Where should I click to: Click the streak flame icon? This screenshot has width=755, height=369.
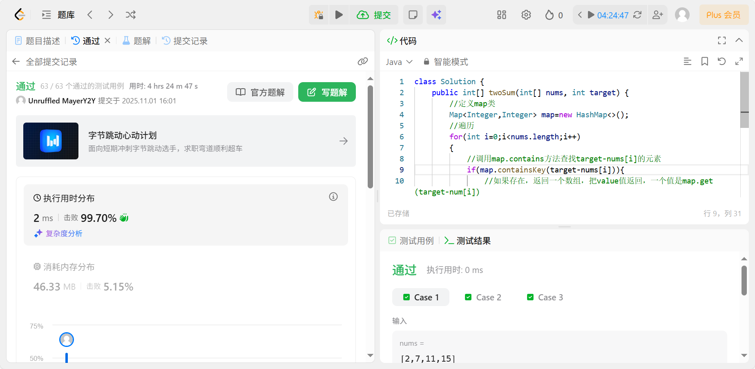pos(549,15)
